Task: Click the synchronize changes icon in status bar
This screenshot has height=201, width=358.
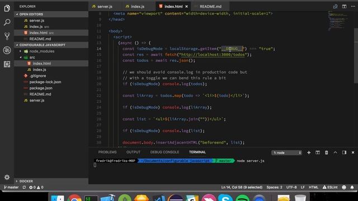Action: point(24,188)
